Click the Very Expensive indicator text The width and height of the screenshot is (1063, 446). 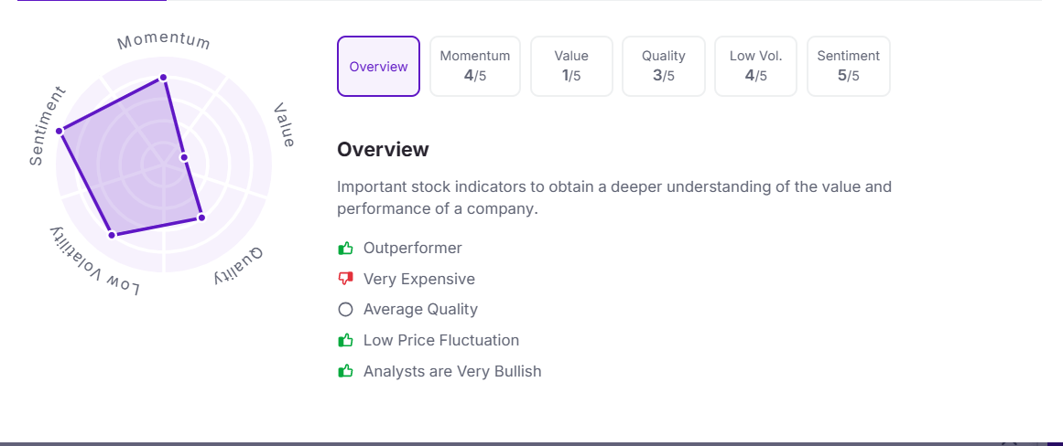(418, 279)
